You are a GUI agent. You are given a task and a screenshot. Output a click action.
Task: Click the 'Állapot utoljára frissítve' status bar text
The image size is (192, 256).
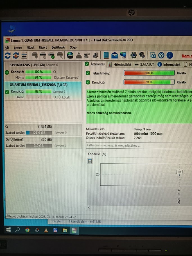point(41,217)
